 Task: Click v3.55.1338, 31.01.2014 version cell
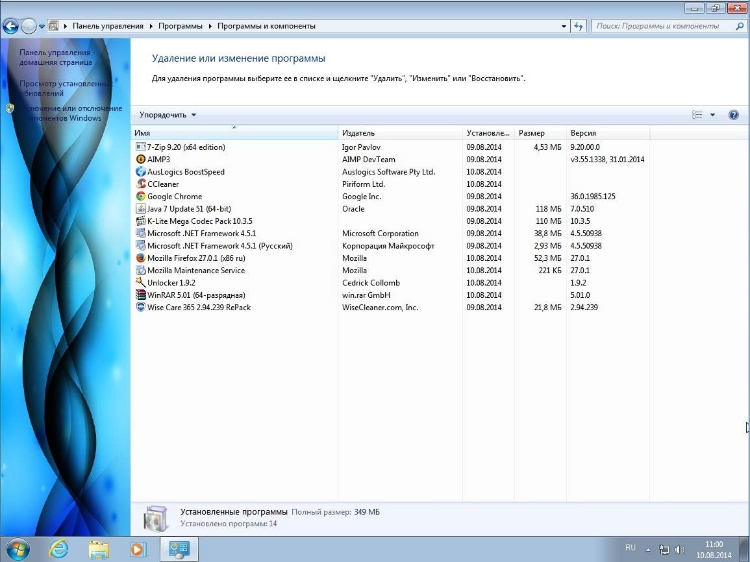point(607,160)
